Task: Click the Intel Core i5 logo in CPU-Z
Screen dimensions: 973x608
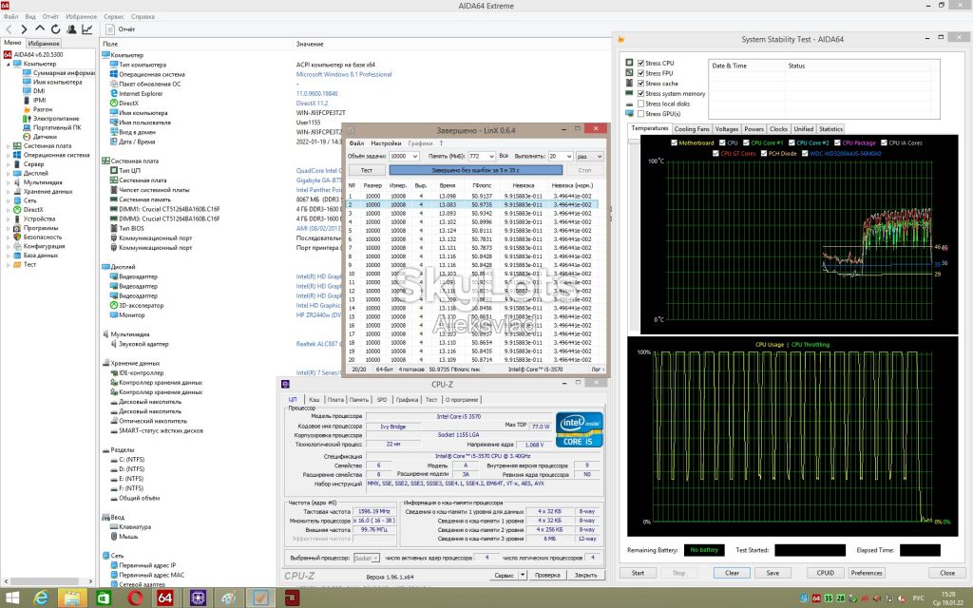Action: [x=579, y=429]
